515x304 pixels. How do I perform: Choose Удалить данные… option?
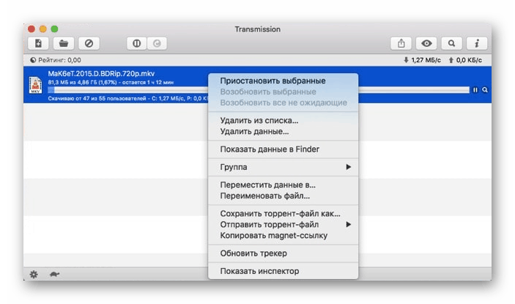(283, 131)
